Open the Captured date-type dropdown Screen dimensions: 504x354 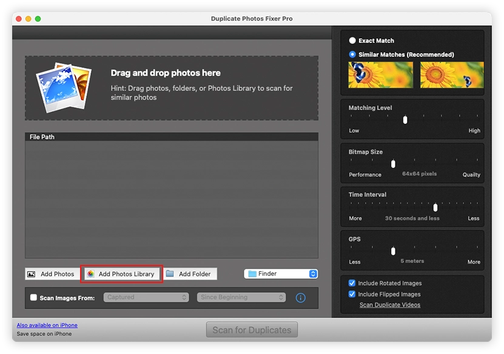[x=146, y=297]
